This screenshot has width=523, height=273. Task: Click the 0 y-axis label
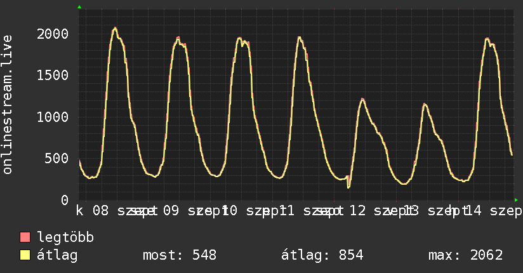[x=65, y=200]
